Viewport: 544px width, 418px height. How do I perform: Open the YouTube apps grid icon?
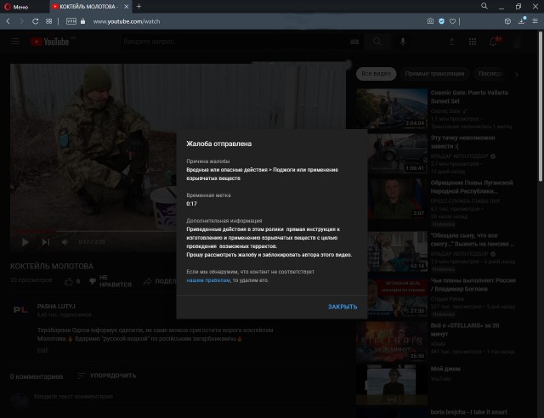(x=473, y=42)
